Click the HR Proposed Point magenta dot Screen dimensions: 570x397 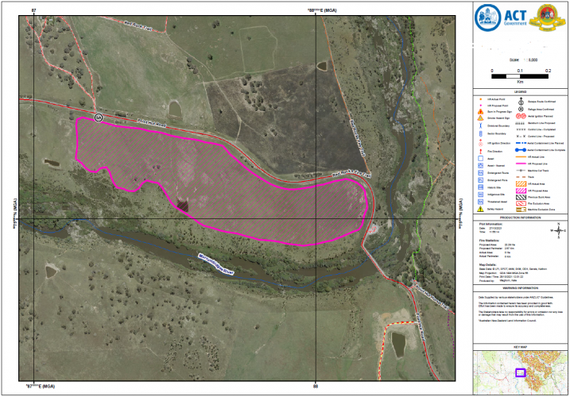pyautogui.click(x=481, y=106)
